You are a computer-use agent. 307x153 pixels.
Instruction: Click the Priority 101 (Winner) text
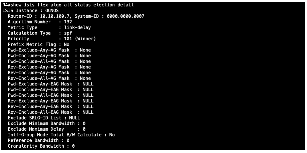80,39
